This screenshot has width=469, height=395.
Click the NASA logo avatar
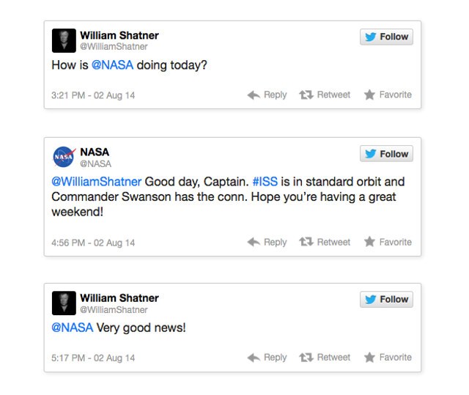tap(64, 158)
